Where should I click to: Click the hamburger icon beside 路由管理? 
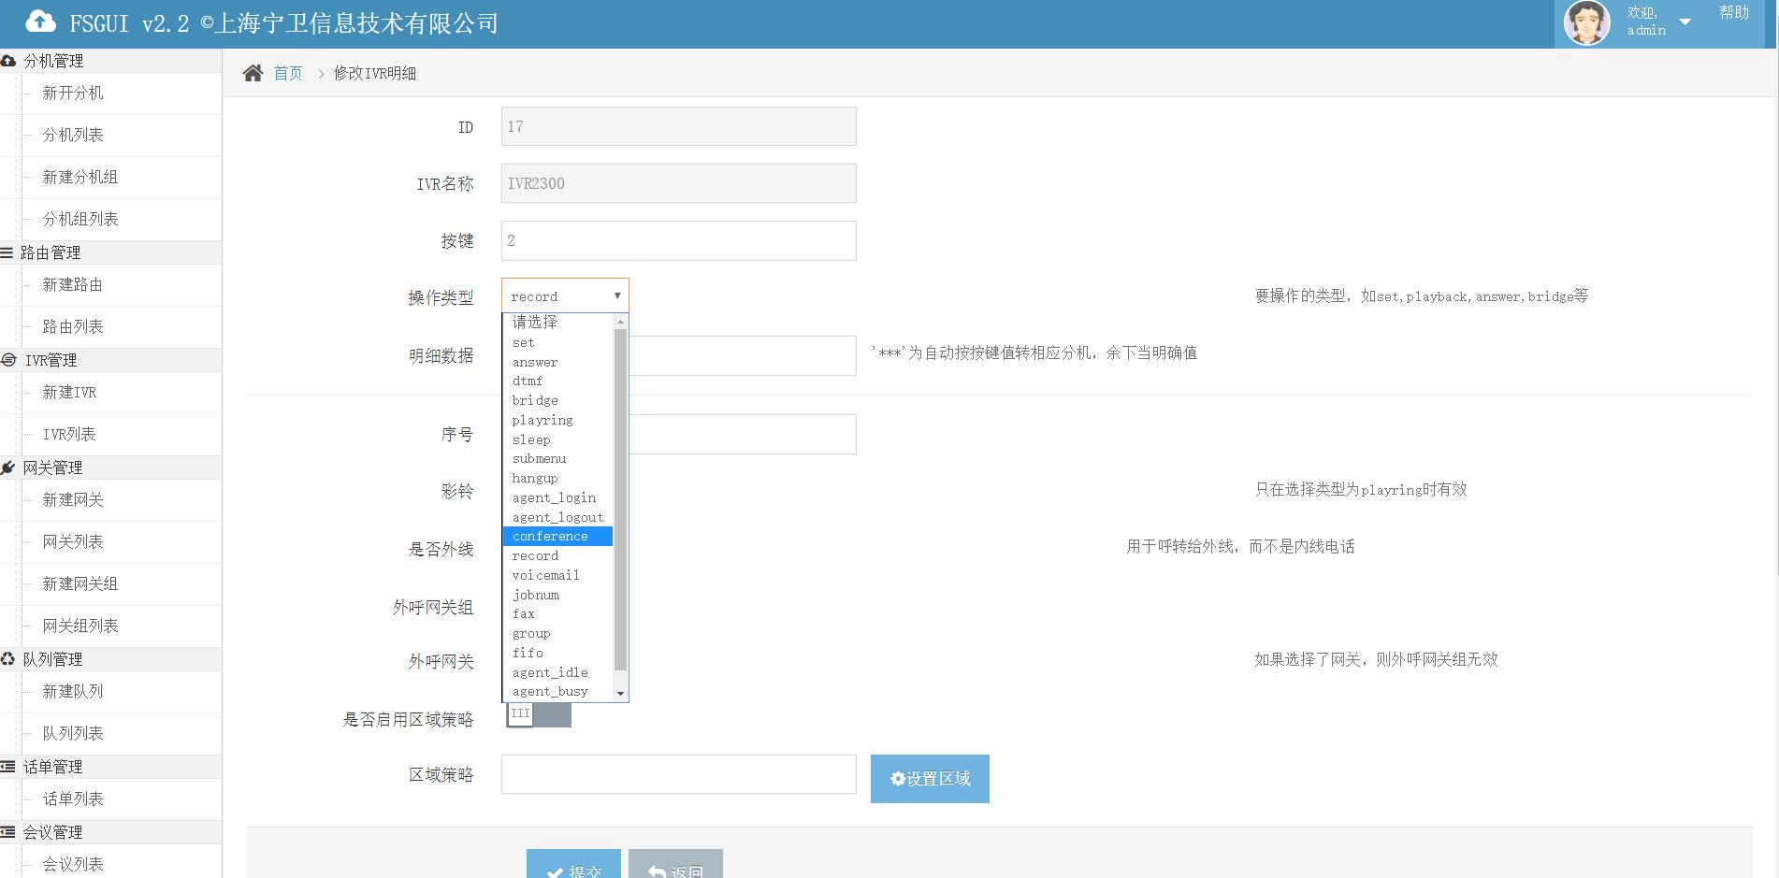click(7, 252)
